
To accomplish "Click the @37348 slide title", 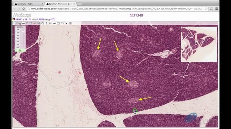I will [136, 15].
